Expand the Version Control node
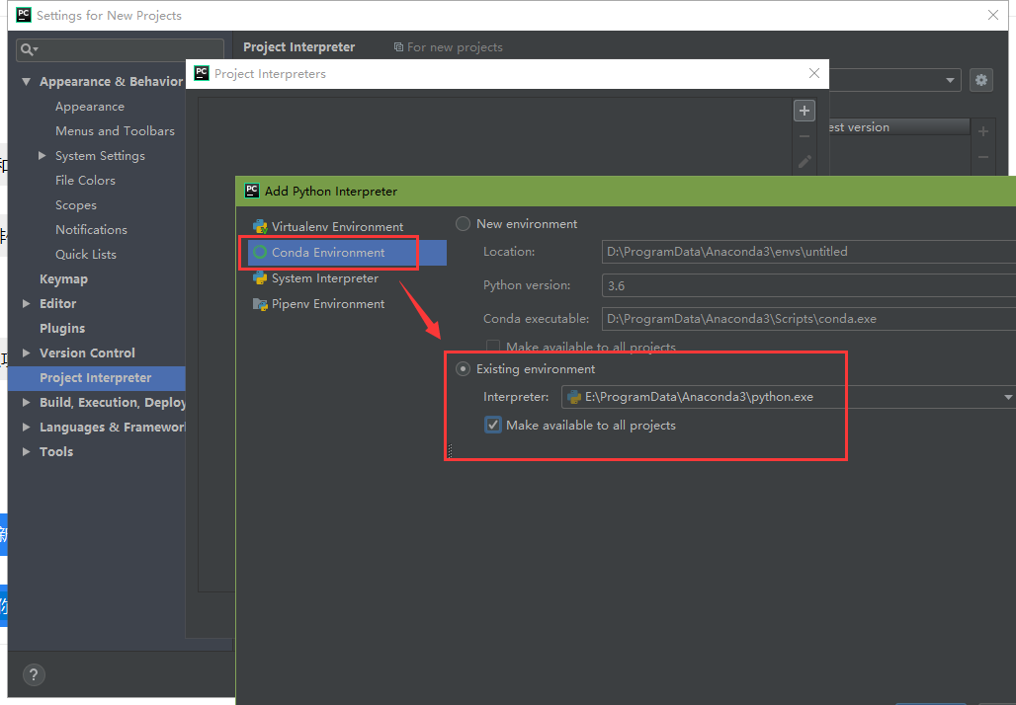The width and height of the screenshot is (1016, 705). (x=26, y=352)
